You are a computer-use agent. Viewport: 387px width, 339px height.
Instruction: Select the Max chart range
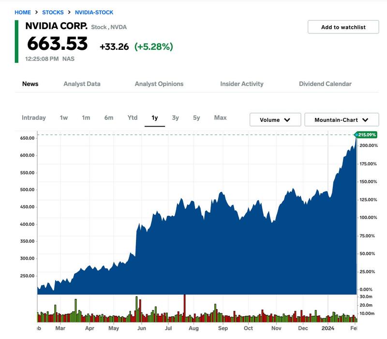point(220,118)
